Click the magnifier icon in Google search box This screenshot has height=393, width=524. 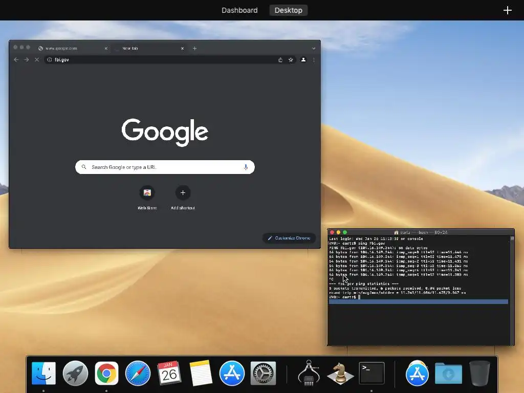[84, 167]
